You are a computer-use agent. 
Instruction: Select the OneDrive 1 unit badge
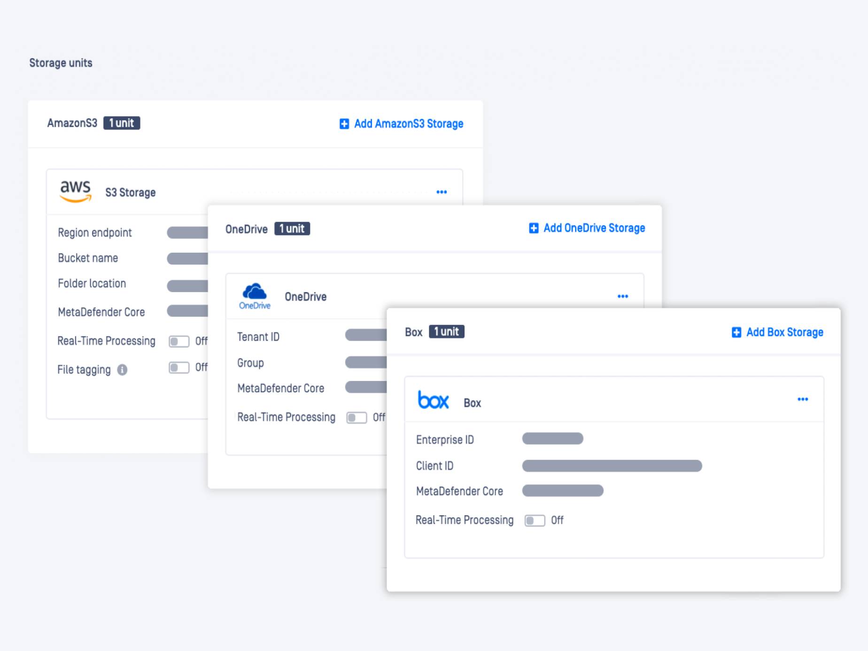(292, 229)
